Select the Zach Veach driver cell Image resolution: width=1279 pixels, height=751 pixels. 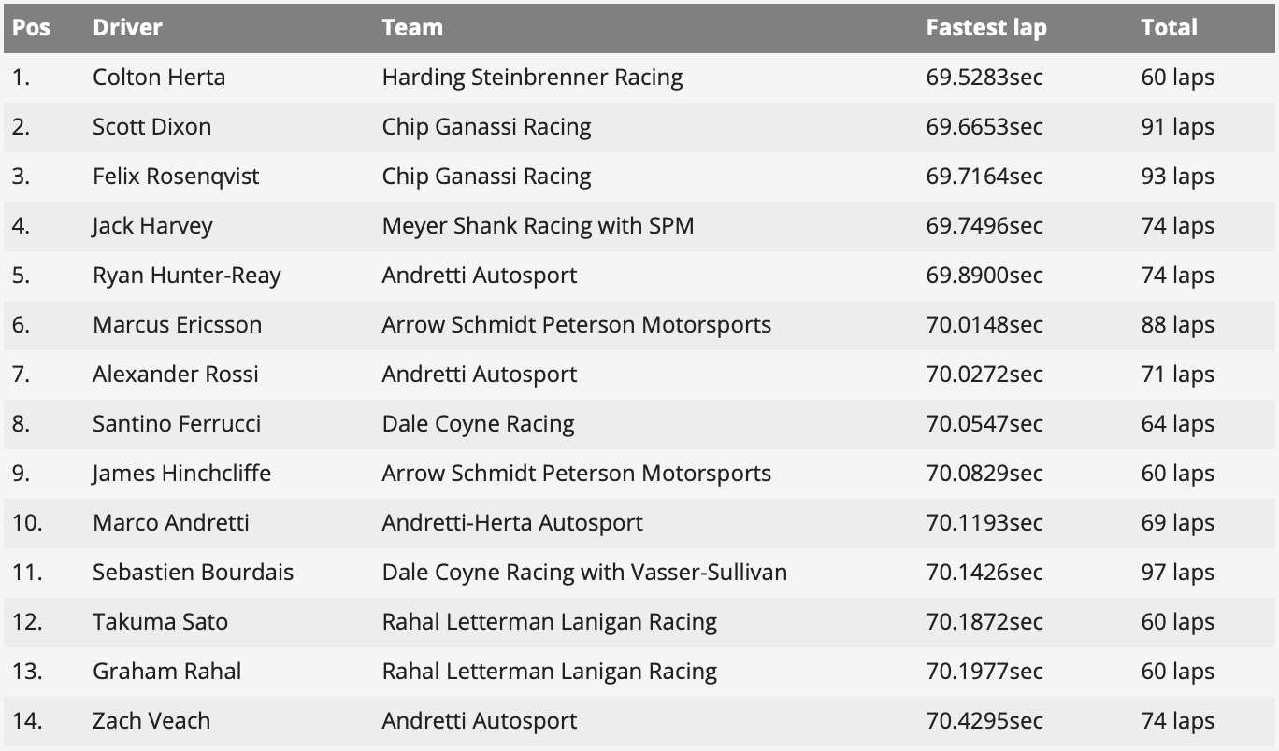[151, 721]
